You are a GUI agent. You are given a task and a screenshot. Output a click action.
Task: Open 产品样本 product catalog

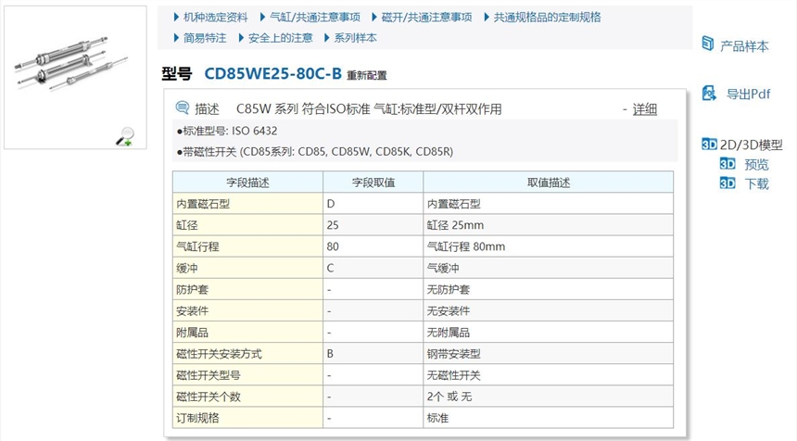point(744,46)
